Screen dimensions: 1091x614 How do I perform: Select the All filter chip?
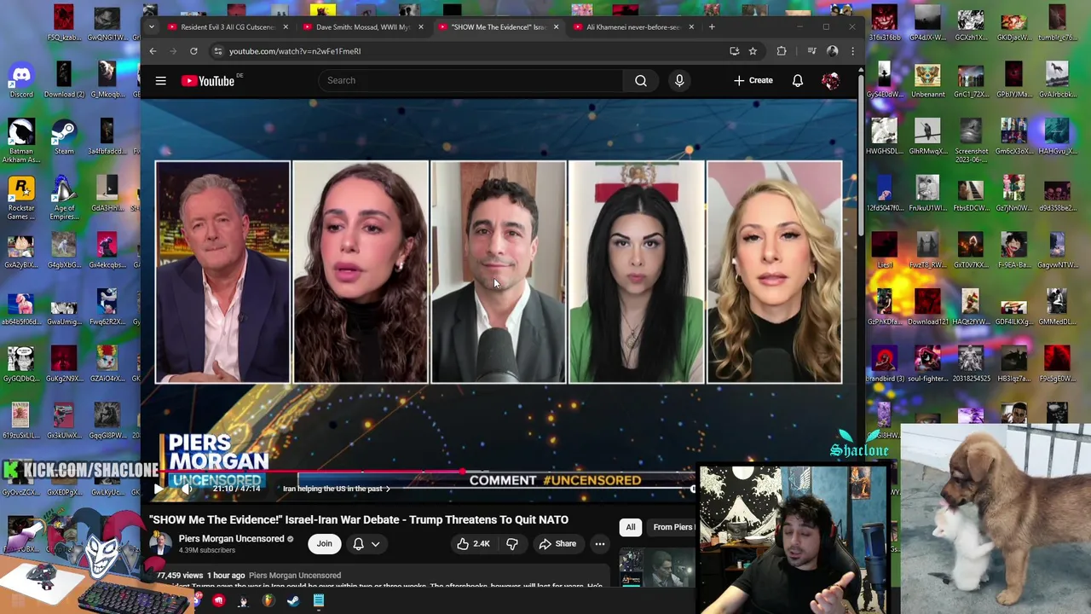[x=631, y=527]
